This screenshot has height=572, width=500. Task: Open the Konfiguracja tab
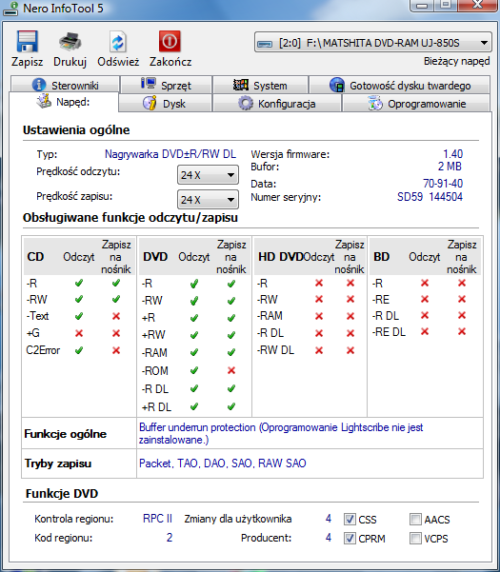pyautogui.click(x=277, y=104)
